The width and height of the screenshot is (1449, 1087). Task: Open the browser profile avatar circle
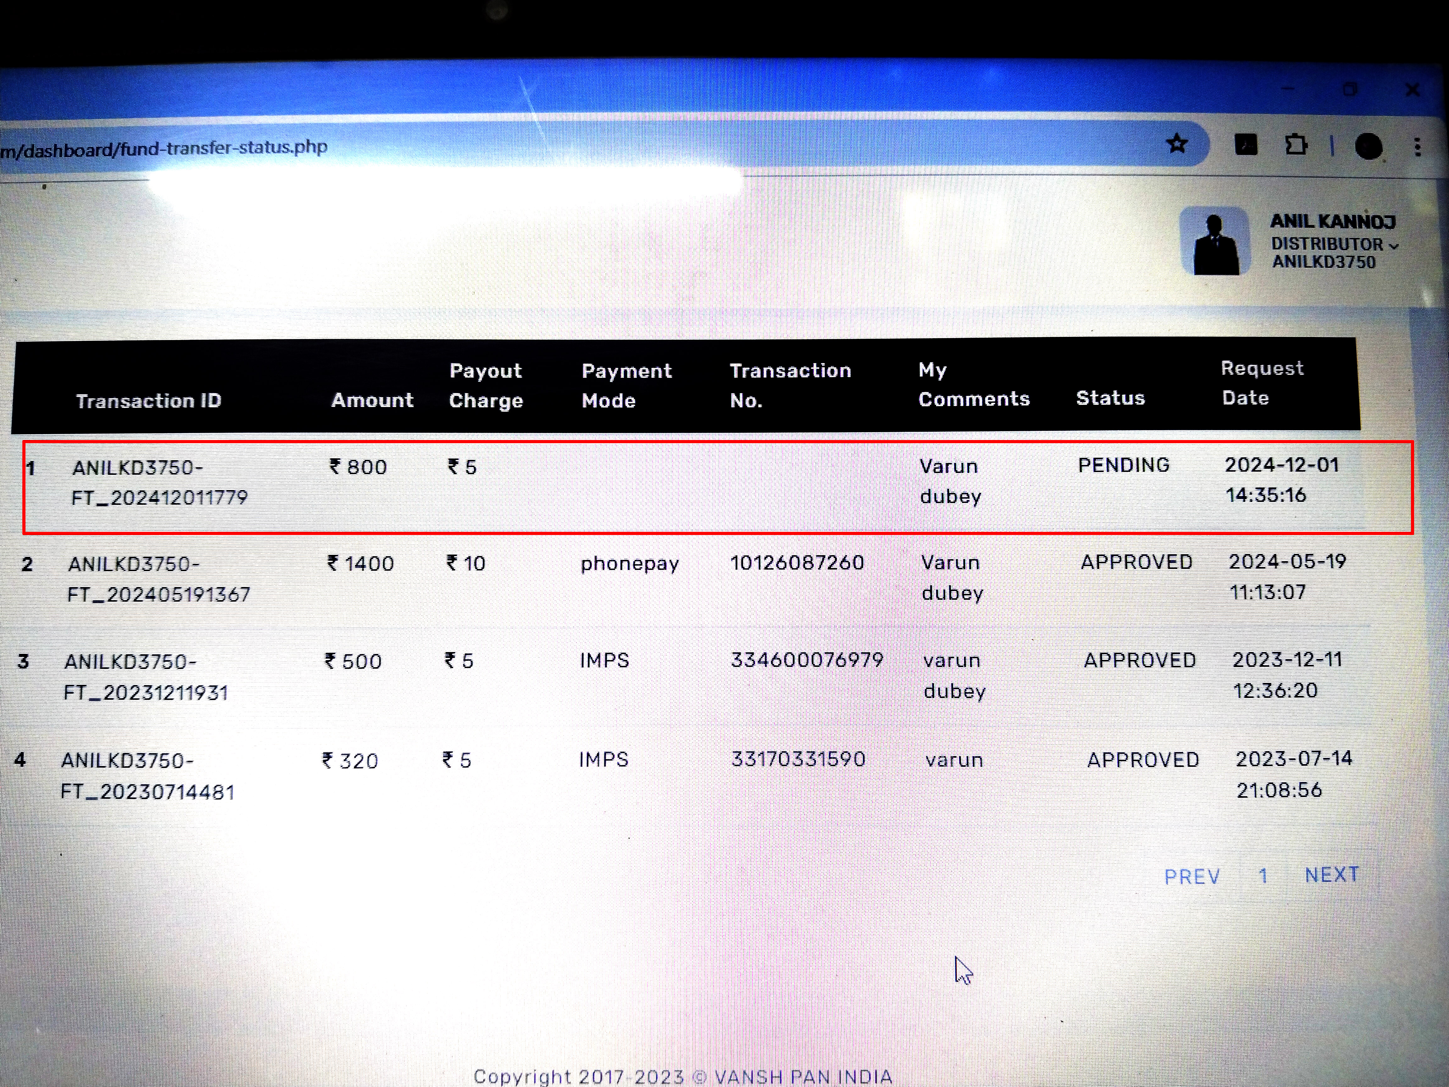1368,146
